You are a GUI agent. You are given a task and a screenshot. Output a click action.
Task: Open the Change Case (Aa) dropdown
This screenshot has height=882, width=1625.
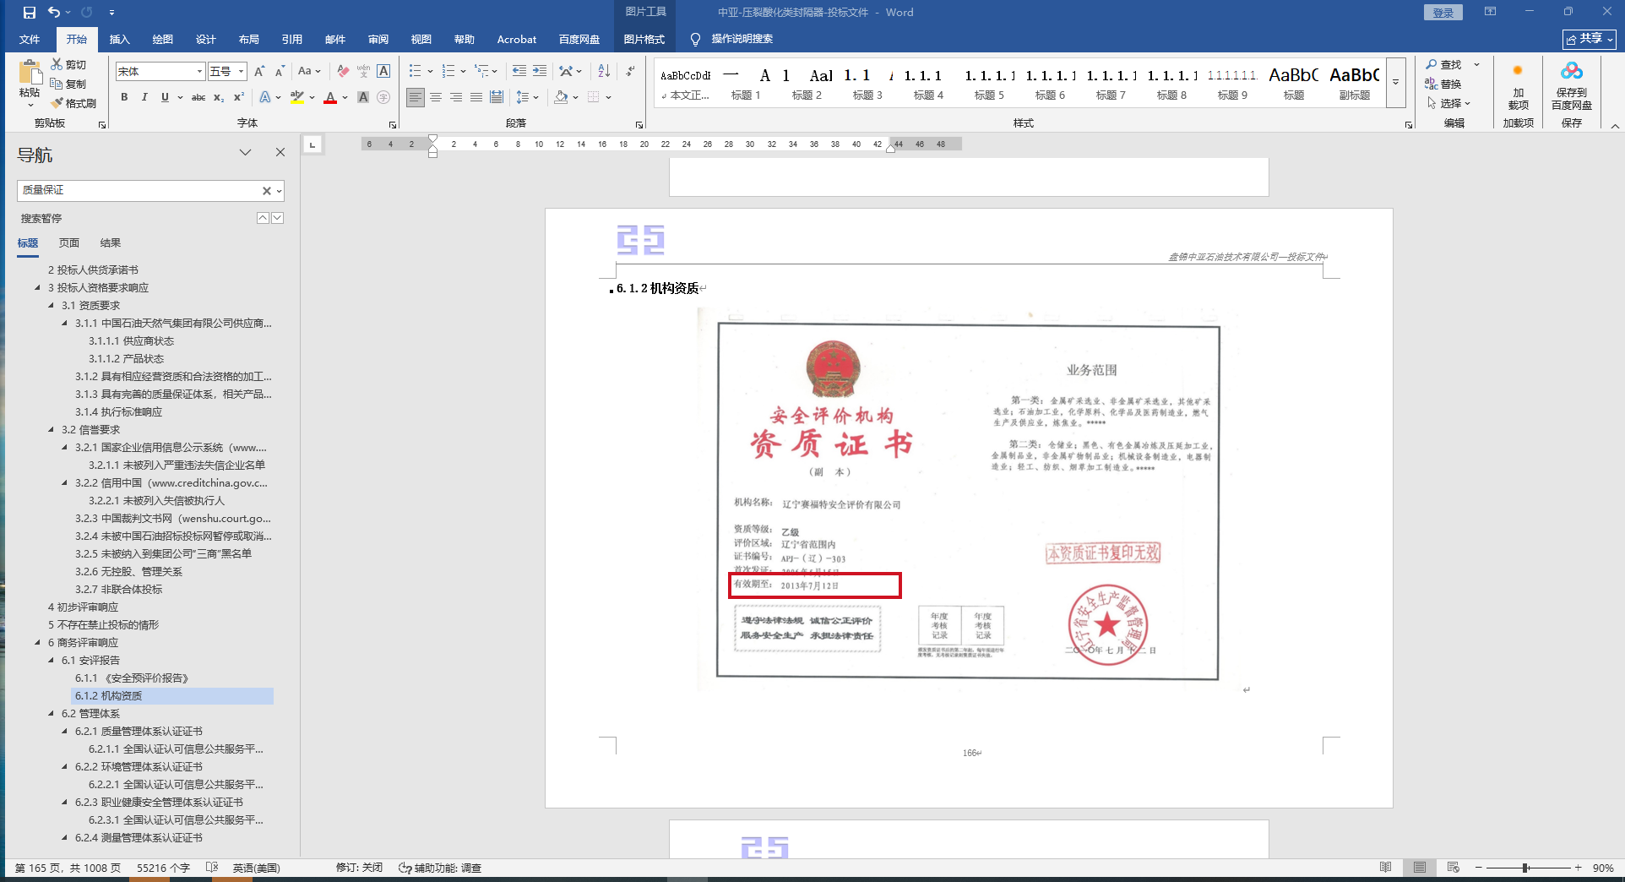click(x=309, y=72)
